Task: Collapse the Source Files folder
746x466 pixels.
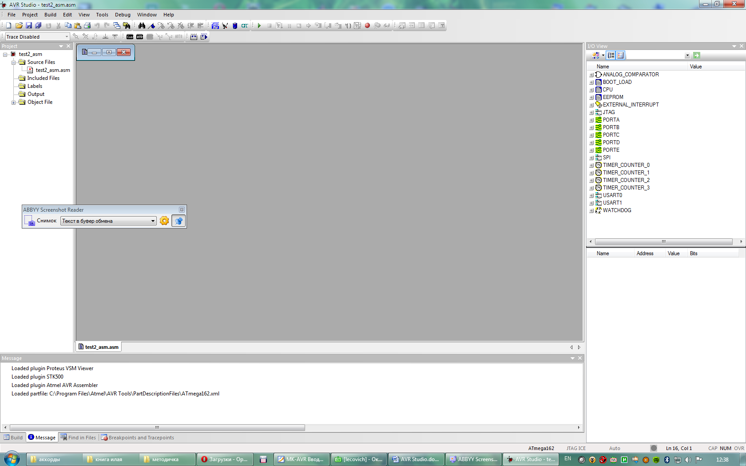Action: tap(14, 63)
